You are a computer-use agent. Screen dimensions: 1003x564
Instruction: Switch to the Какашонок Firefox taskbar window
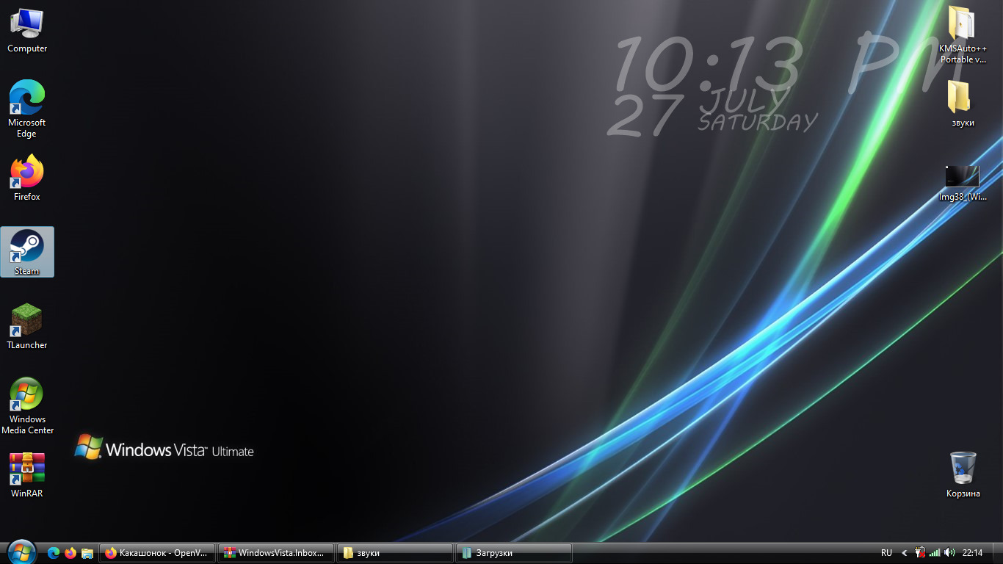(158, 553)
